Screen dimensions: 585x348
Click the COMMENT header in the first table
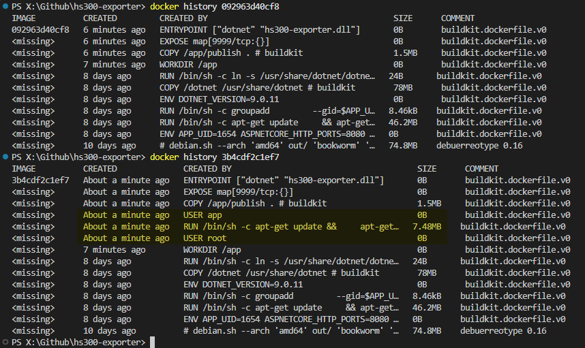click(458, 18)
